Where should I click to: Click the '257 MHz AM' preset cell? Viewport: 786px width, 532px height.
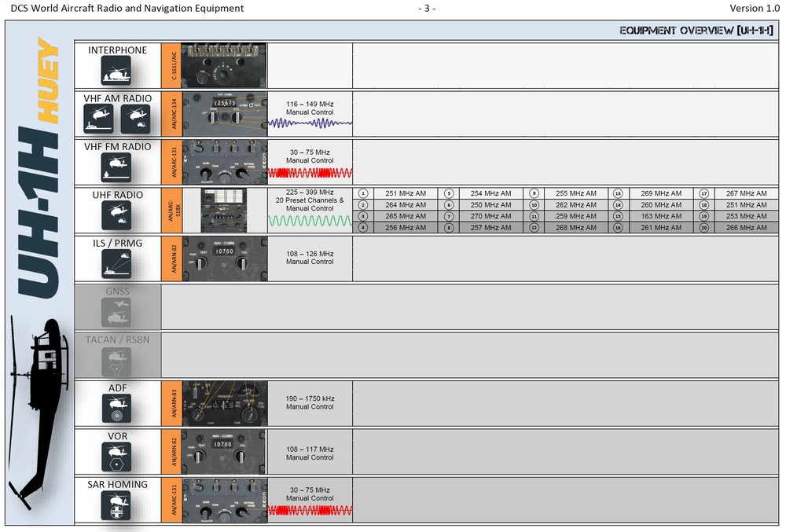(490, 227)
